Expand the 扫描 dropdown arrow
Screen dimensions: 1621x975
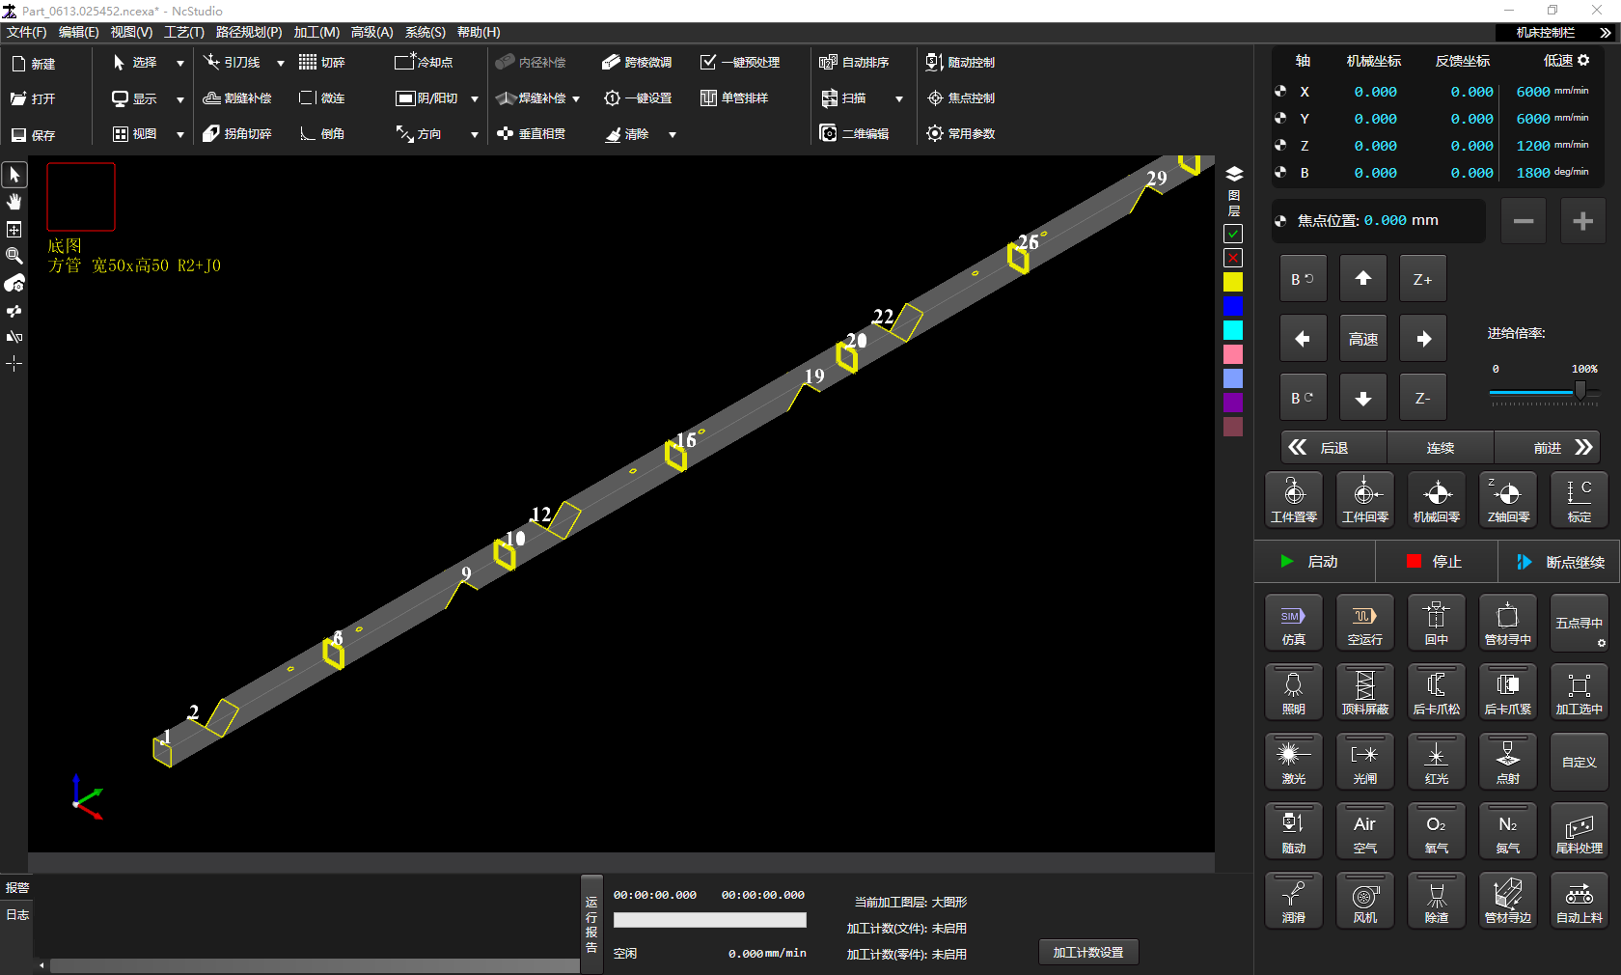click(x=899, y=99)
